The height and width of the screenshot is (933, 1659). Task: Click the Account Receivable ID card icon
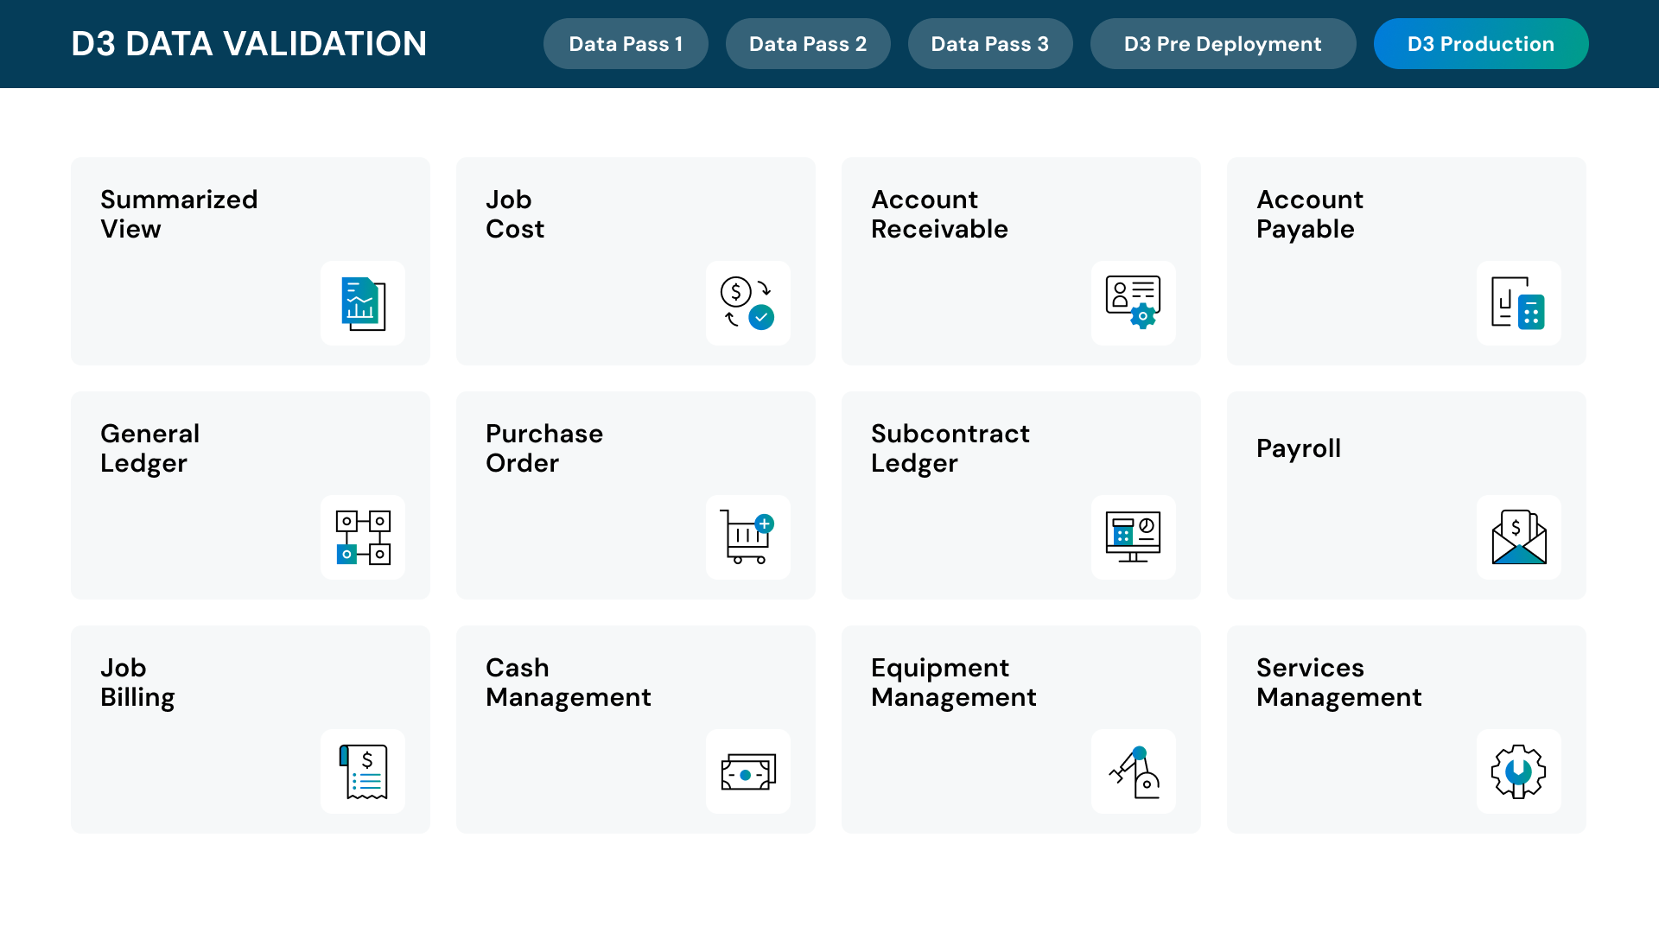[1134, 303]
